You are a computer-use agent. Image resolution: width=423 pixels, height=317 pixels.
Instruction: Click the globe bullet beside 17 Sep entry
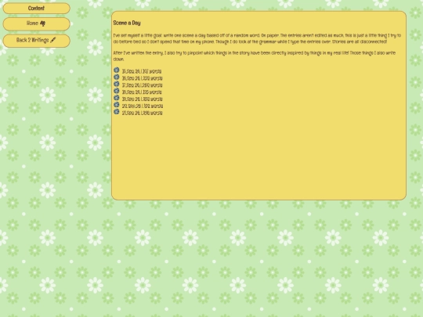(117, 84)
